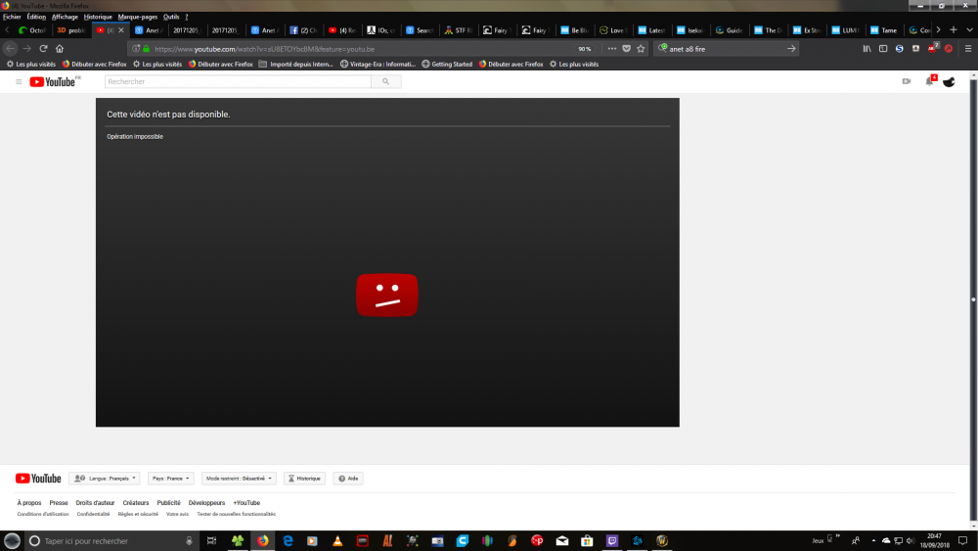The height and width of the screenshot is (551, 978).
Task: Open the Créateurs footer link
Action: (136, 503)
